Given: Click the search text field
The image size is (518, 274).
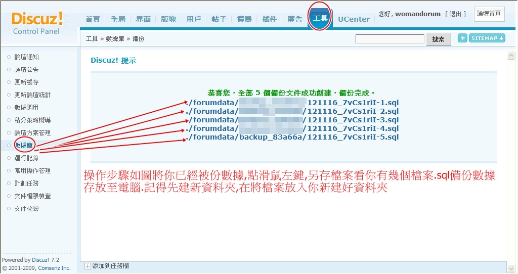Looking at the screenshot, I should (390, 39).
